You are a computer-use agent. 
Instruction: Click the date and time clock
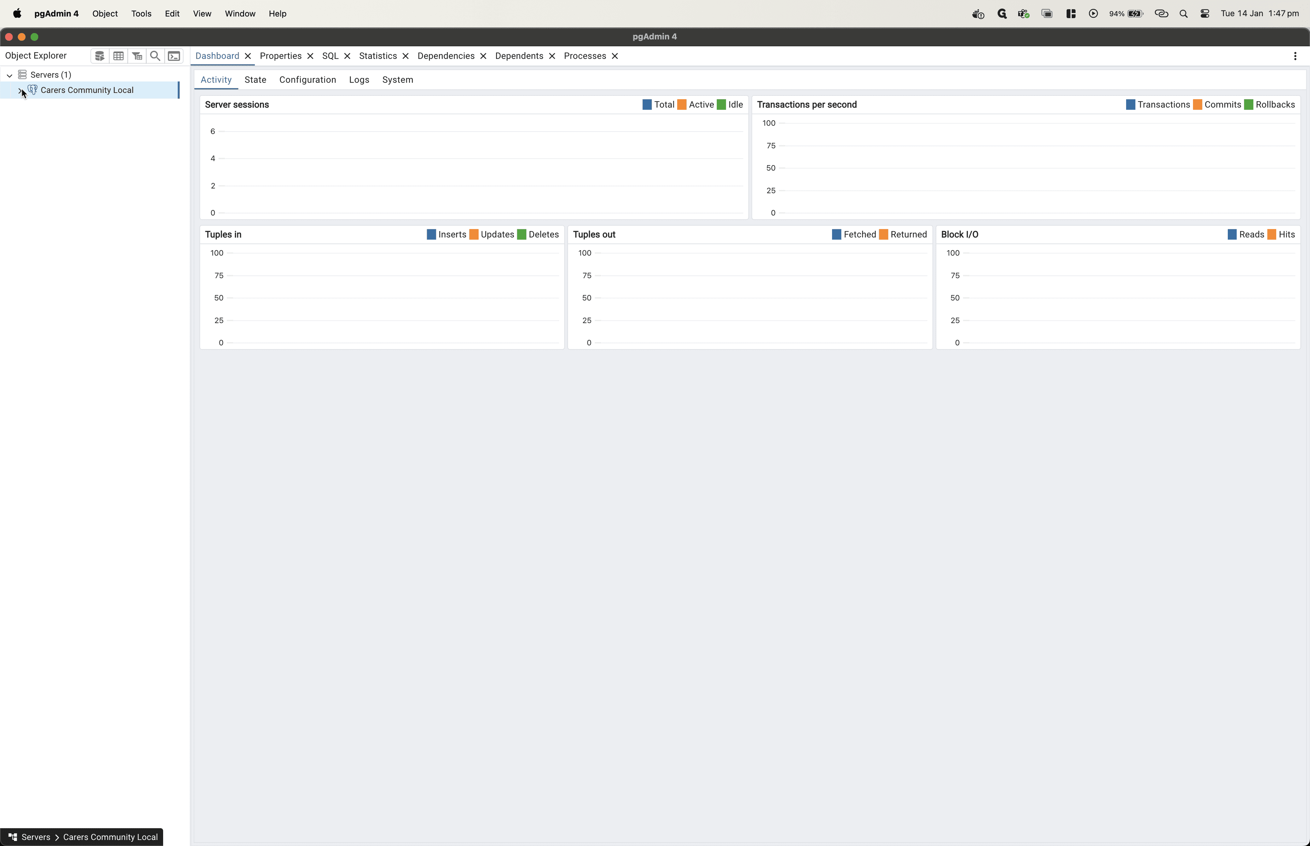click(1260, 14)
